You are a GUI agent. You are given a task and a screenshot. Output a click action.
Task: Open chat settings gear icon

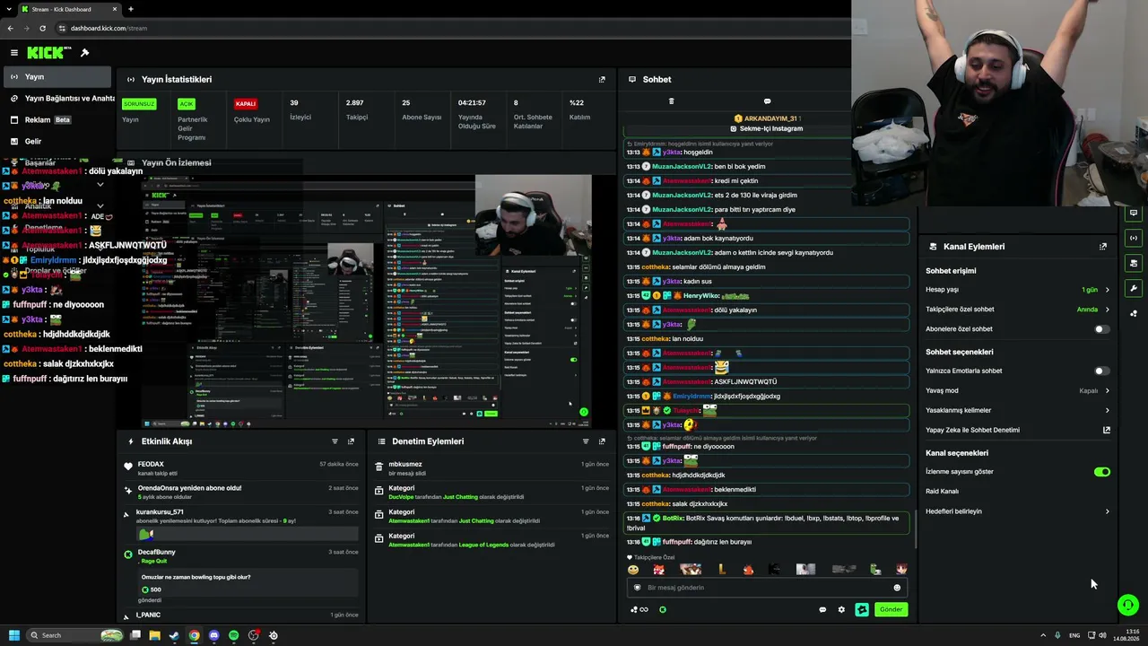(x=841, y=609)
